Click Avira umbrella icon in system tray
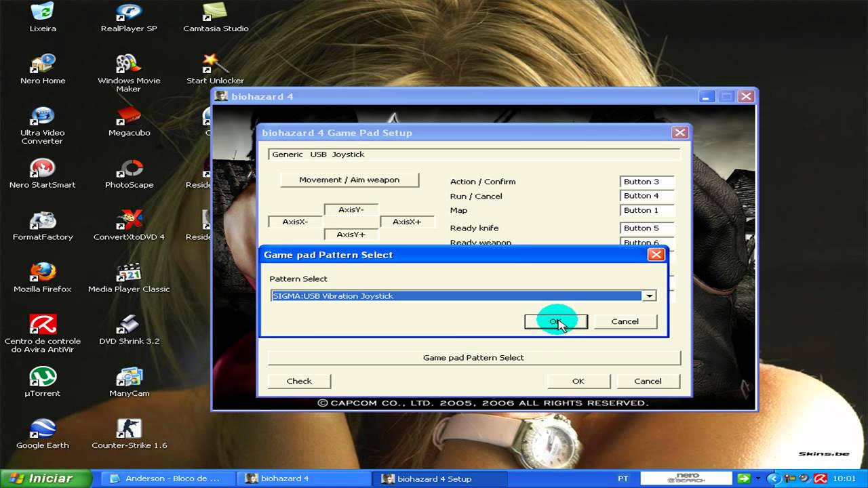This screenshot has width=868, height=488. pos(820,479)
